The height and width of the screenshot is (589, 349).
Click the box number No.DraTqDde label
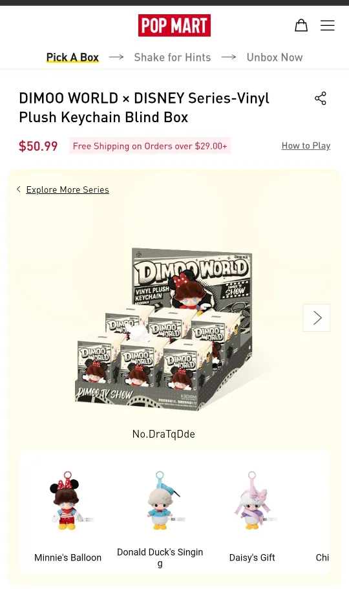tap(164, 434)
